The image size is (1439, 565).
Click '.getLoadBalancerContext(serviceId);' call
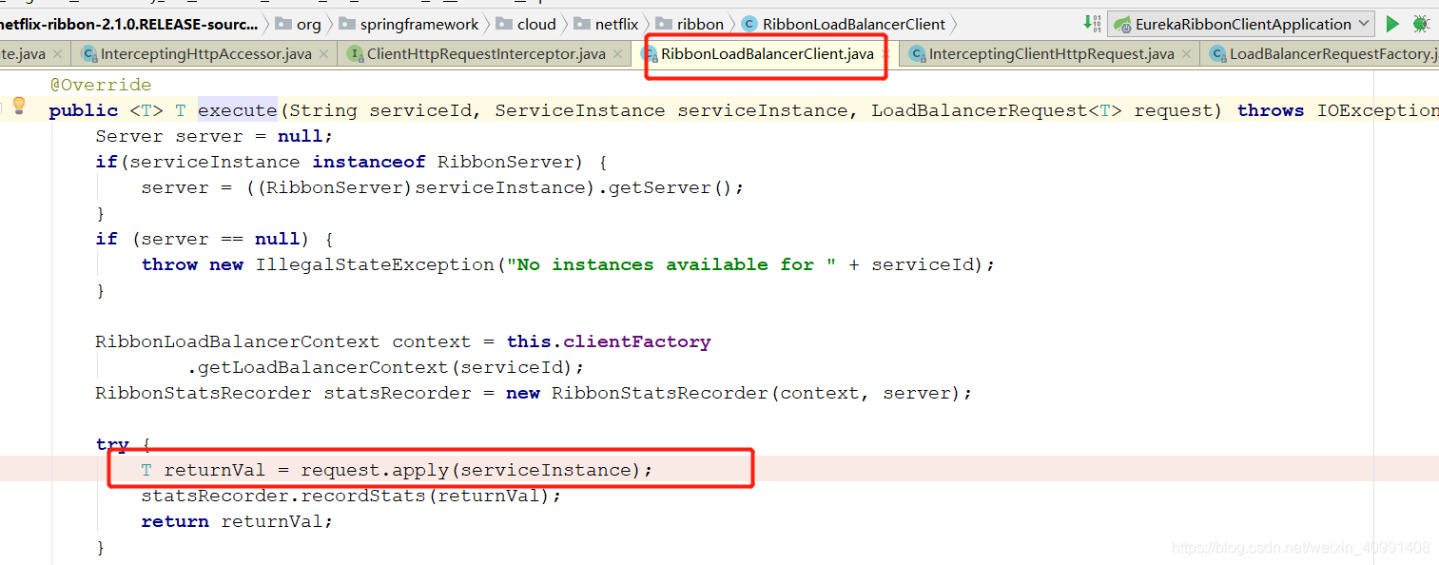point(385,367)
